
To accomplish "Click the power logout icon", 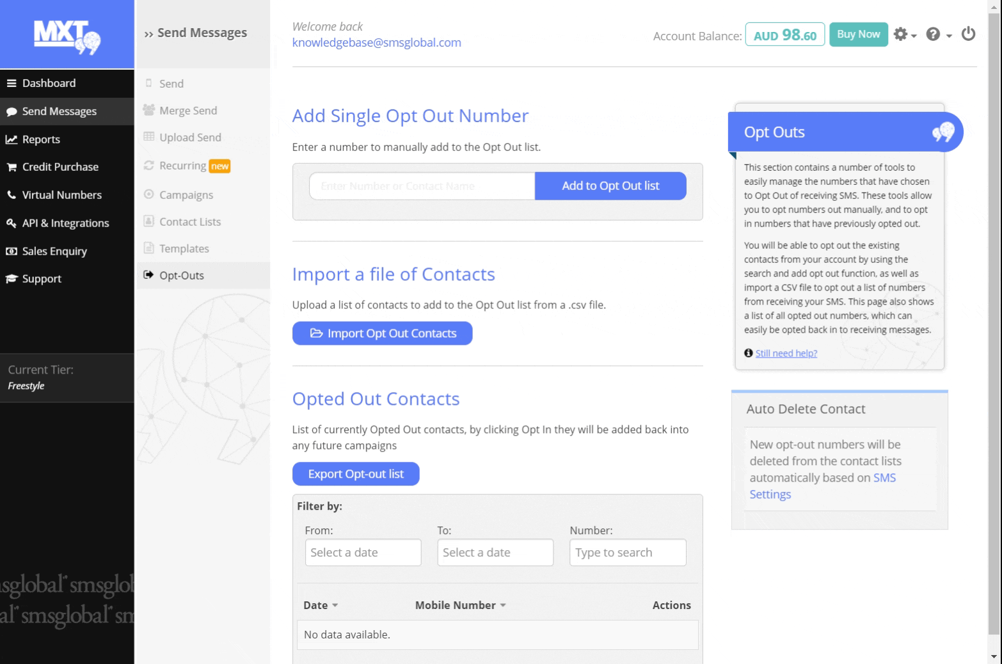I will pos(968,34).
